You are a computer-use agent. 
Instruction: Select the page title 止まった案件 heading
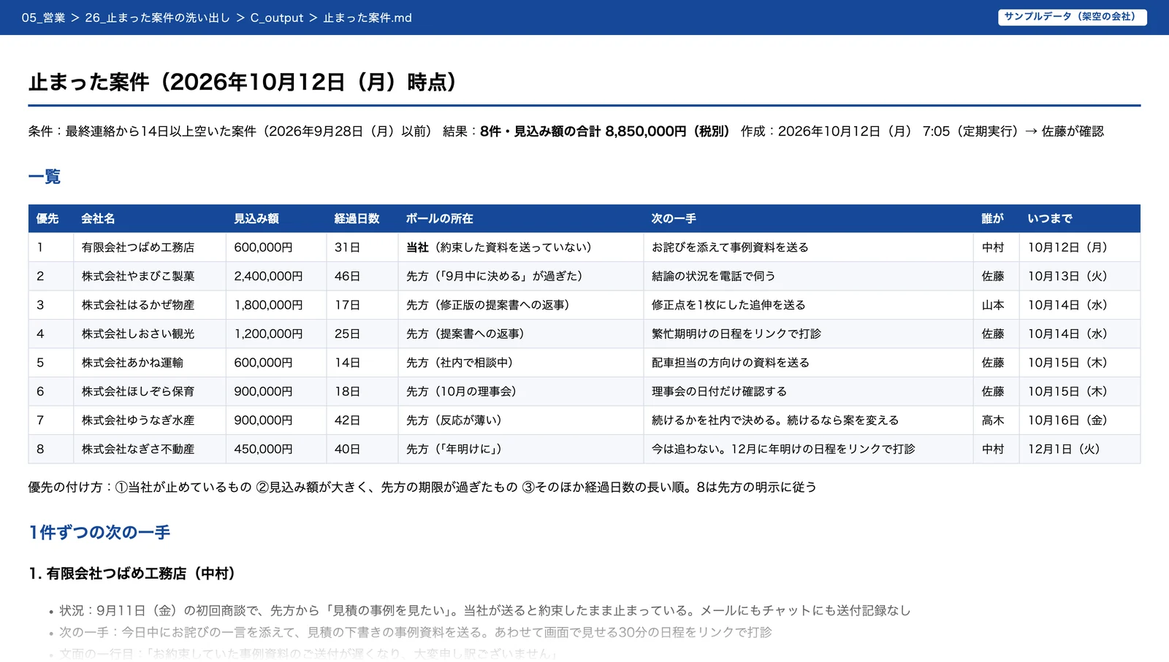click(243, 82)
